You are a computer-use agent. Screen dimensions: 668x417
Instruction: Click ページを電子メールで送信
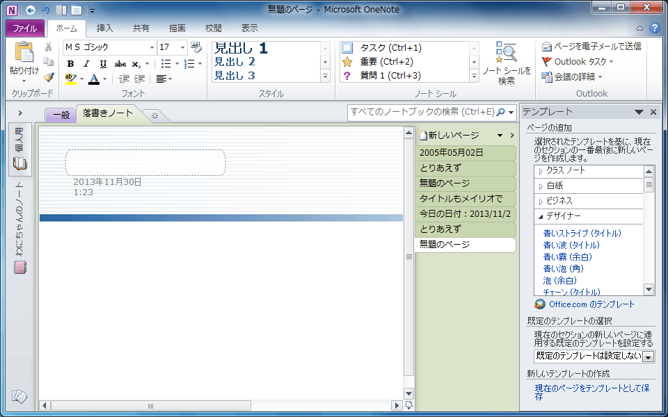(x=591, y=46)
